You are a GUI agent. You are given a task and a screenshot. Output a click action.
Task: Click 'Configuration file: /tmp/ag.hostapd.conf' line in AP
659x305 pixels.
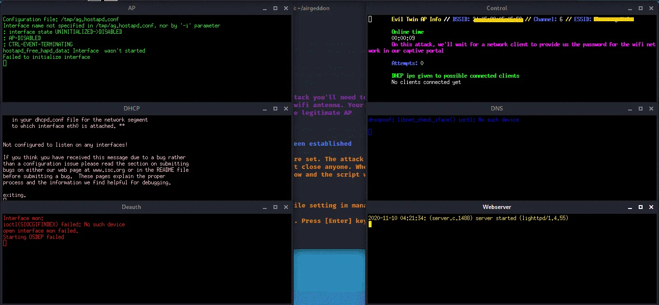[61, 19]
